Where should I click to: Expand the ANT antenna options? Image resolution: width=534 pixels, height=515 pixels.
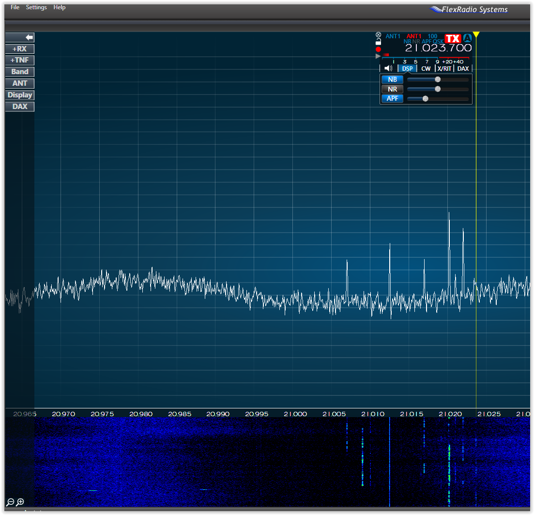(19, 83)
